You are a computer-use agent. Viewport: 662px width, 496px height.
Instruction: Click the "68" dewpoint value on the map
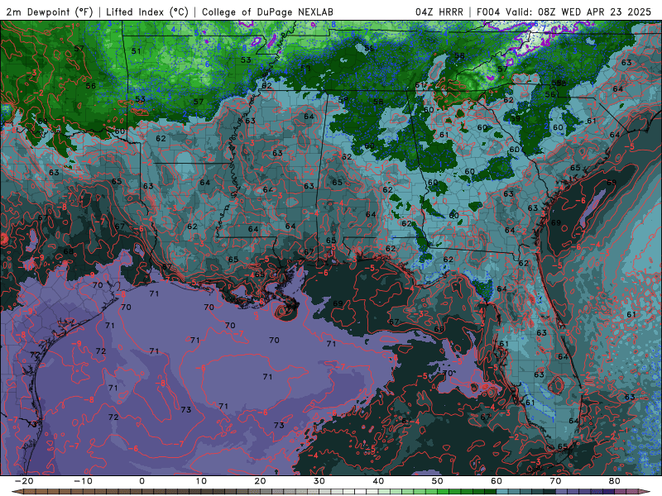(68, 251)
